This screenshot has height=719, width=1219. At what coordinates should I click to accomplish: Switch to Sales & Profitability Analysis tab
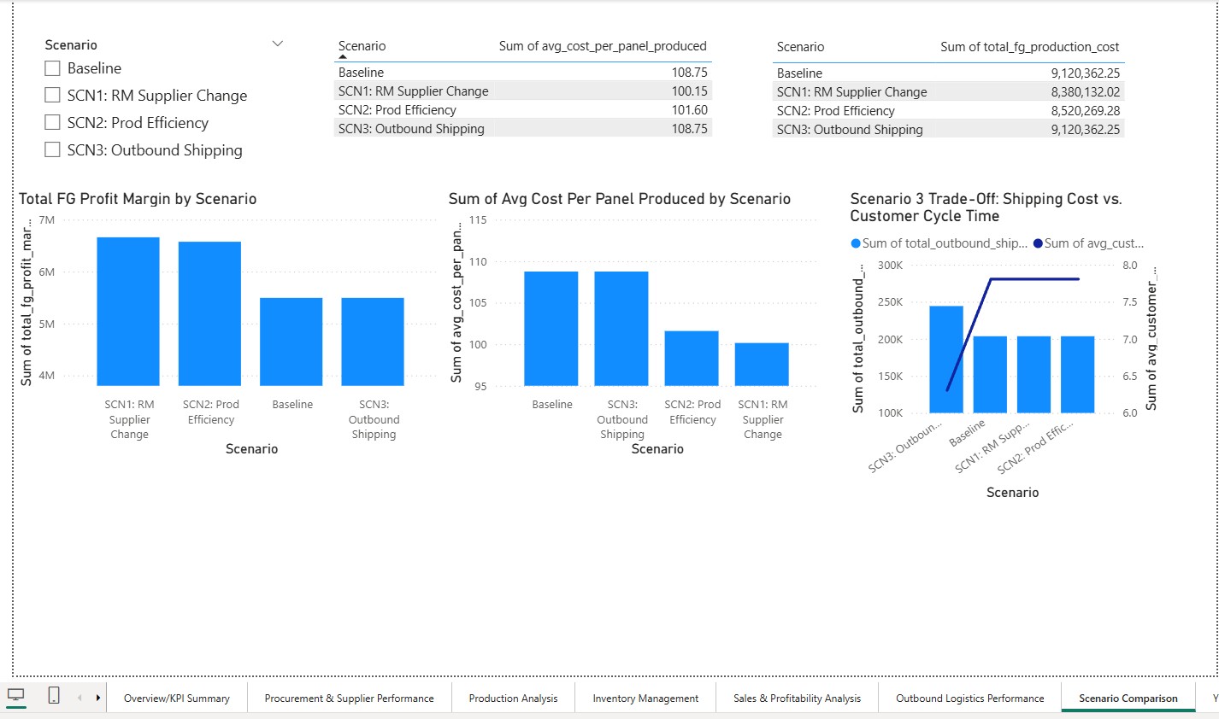(797, 698)
